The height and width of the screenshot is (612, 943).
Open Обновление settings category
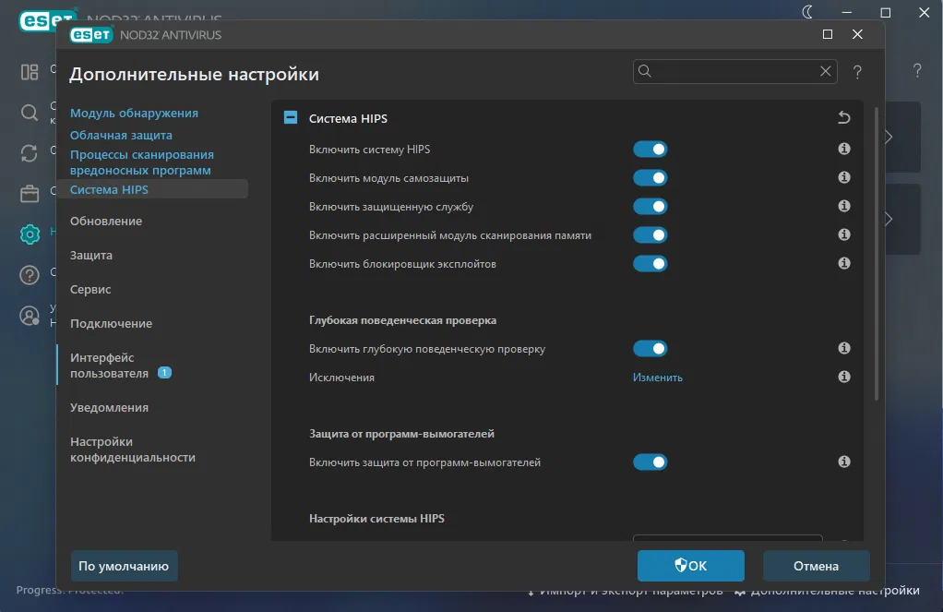coord(106,221)
